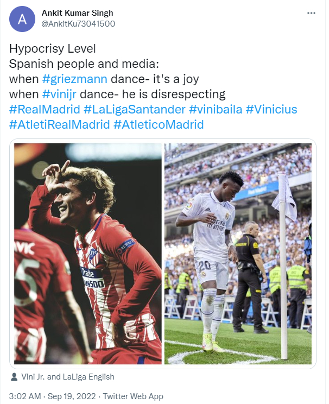Screen dimensions: 329x404
Task: View the Vinicius corner flag photo
Action: point(238,254)
